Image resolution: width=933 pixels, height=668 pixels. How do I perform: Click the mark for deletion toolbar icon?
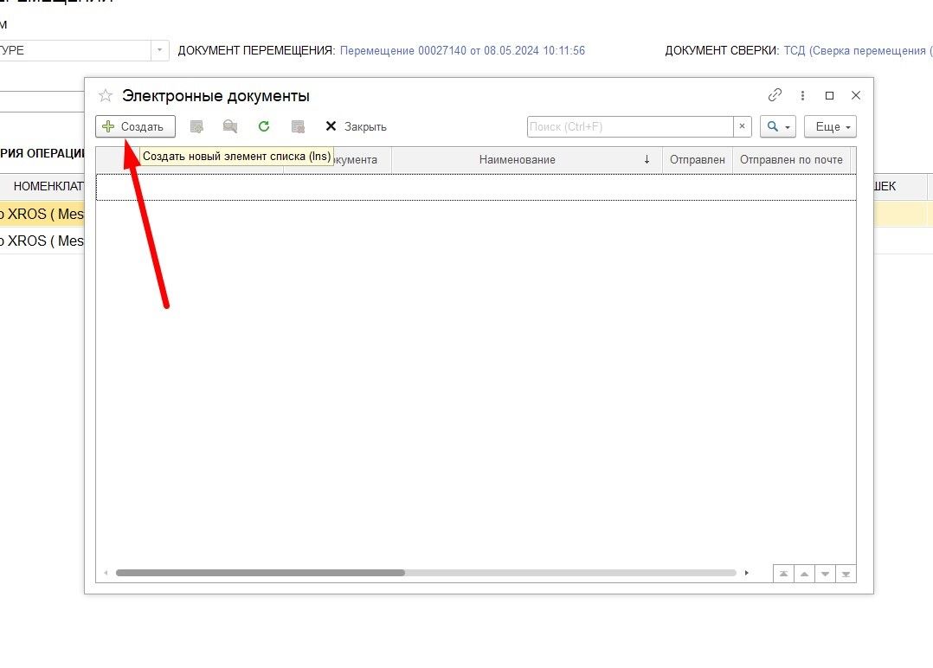[x=298, y=126]
